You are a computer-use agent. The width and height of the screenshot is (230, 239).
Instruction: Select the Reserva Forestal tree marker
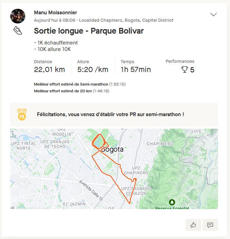tap(172, 202)
